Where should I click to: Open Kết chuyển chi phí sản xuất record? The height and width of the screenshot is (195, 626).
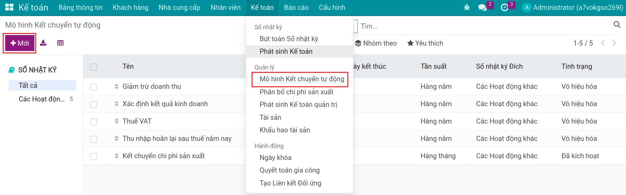coord(164,156)
